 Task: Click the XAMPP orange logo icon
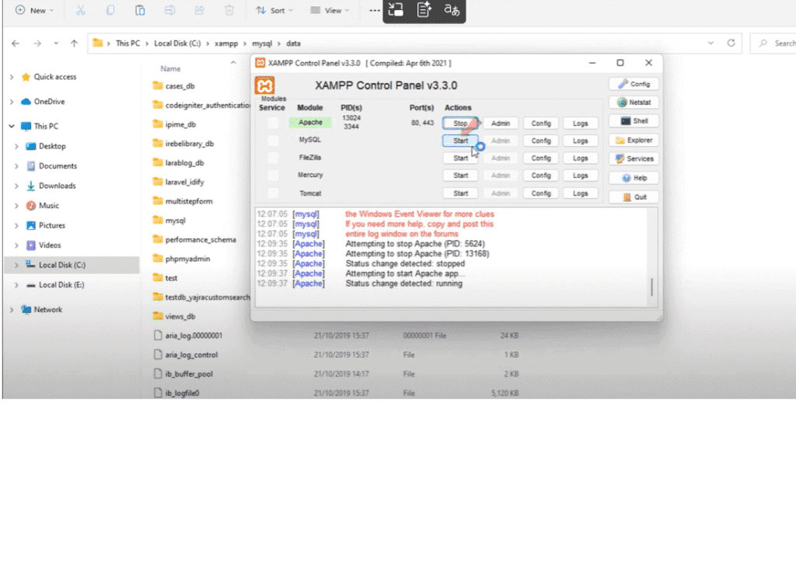click(264, 85)
